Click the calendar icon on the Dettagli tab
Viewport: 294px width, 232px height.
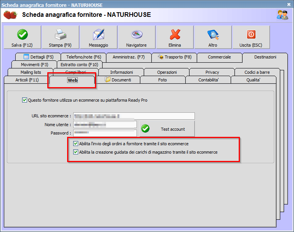click(x=26, y=57)
